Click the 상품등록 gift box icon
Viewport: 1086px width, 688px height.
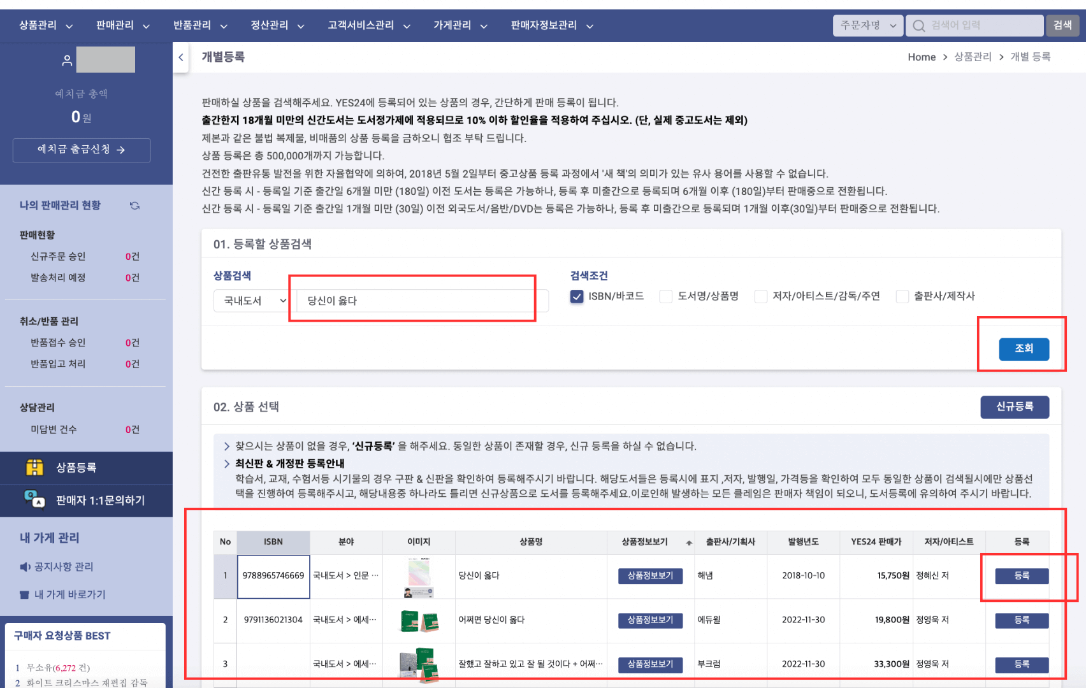34,468
